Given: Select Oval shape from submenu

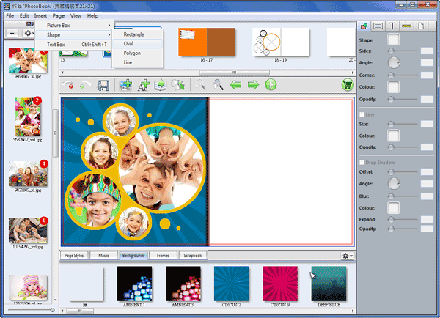Looking at the screenshot, I should click(138, 44).
